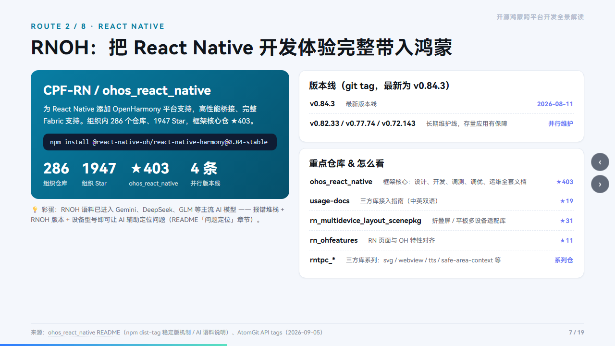
Task: Click the slide progress bar at bottom
Action: tap(113, 345)
